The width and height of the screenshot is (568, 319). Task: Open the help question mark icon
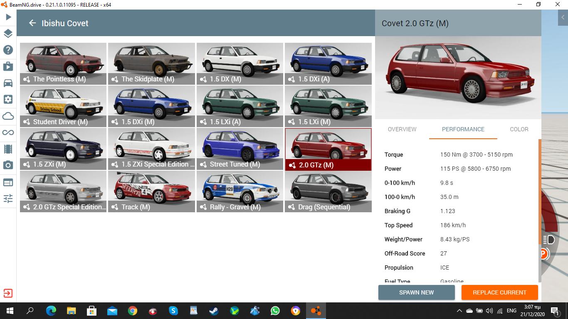(x=8, y=50)
